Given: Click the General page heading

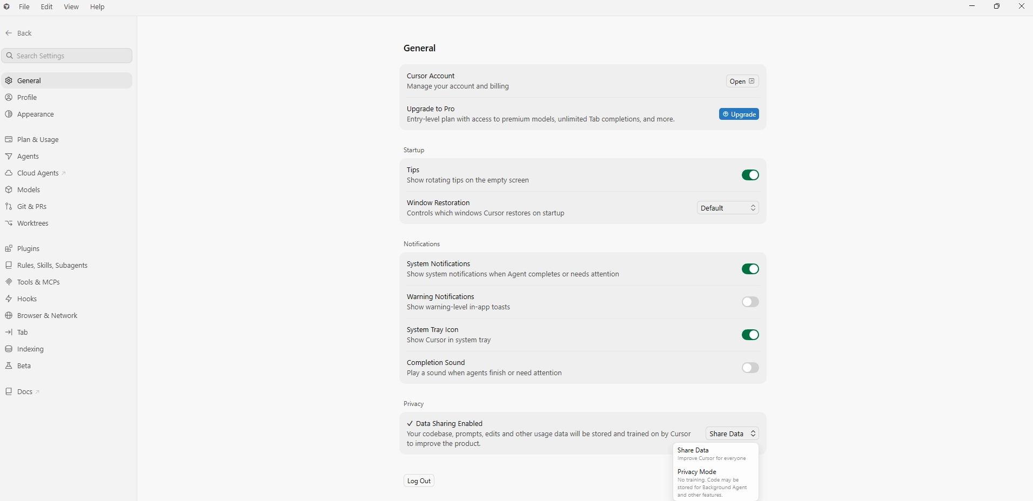Looking at the screenshot, I should pyautogui.click(x=419, y=48).
